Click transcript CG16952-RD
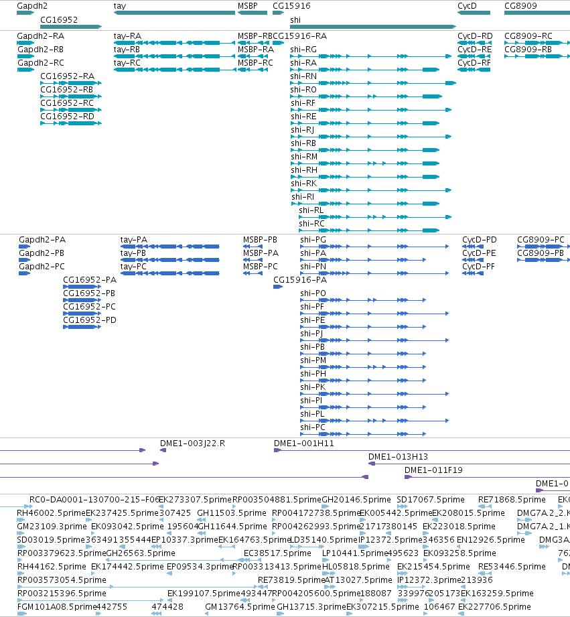Screen dimensions: 570x617 pos(67,117)
